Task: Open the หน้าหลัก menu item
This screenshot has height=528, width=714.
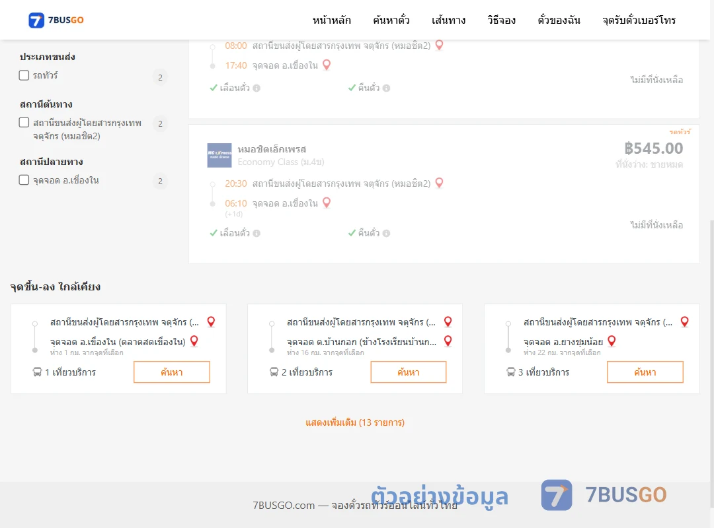Action: pyautogui.click(x=331, y=20)
